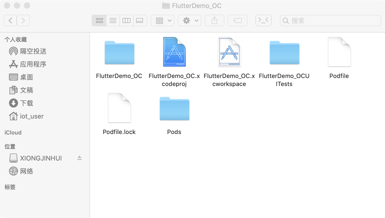Screen dimensions: 385x218
Task: Select the Podfile document icon
Action: 339,52
